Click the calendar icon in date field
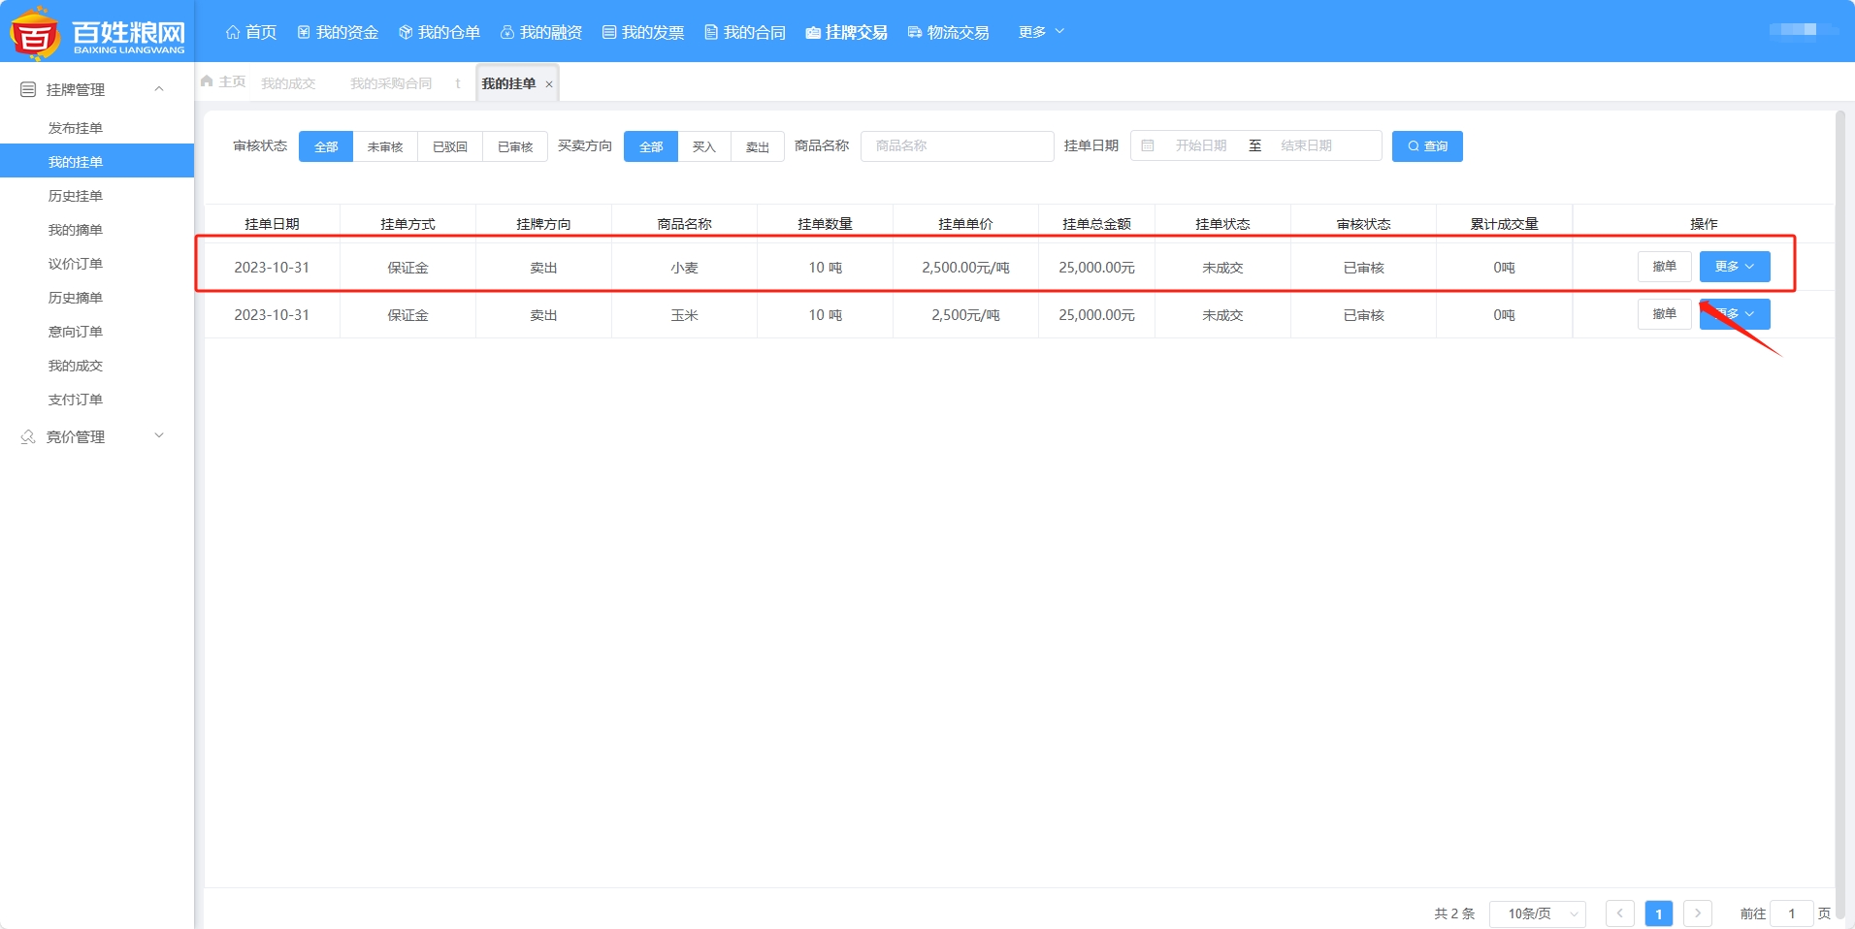1855x929 pixels. click(1148, 145)
